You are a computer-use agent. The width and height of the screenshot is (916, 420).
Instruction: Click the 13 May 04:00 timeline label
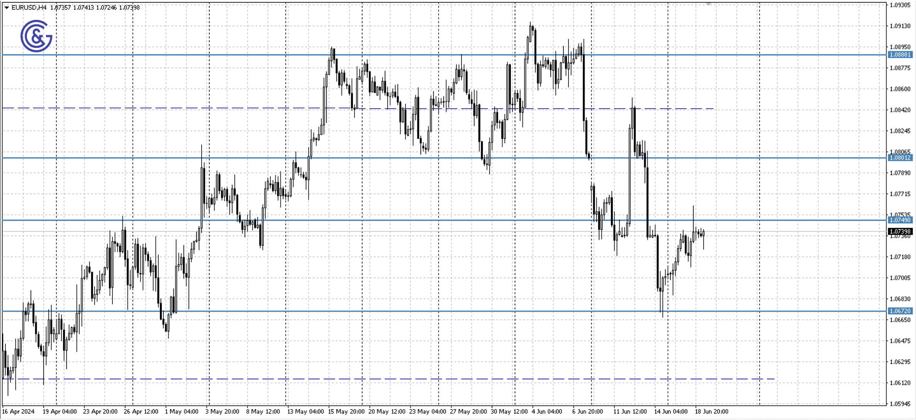tap(307, 411)
